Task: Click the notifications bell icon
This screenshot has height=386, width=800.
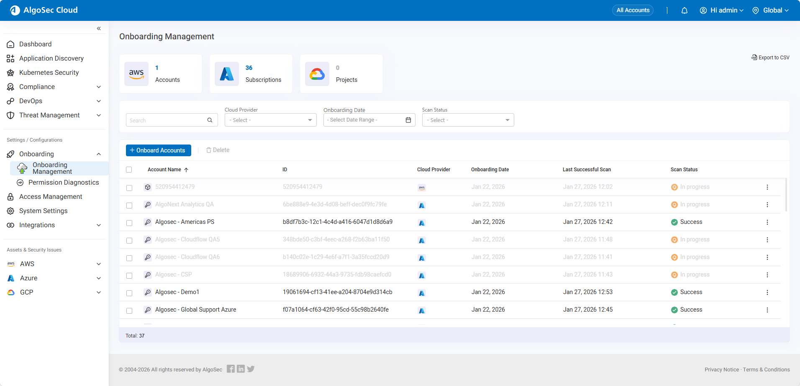Action: point(685,10)
